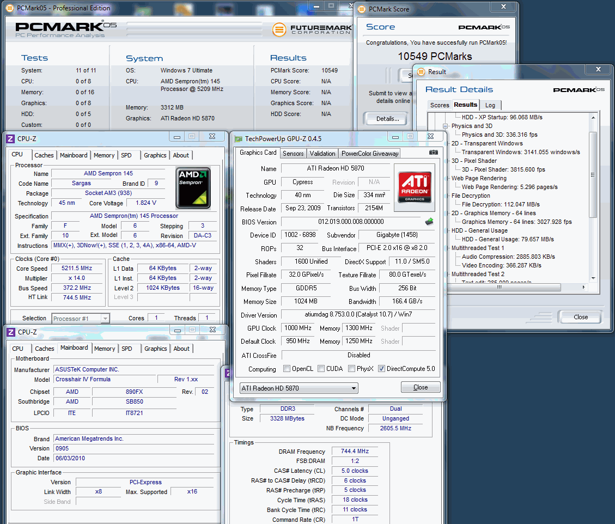Viewport: 615px width, 524px height.
Task: Open the Processor #1 selection dropdown
Action: (81, 319)
